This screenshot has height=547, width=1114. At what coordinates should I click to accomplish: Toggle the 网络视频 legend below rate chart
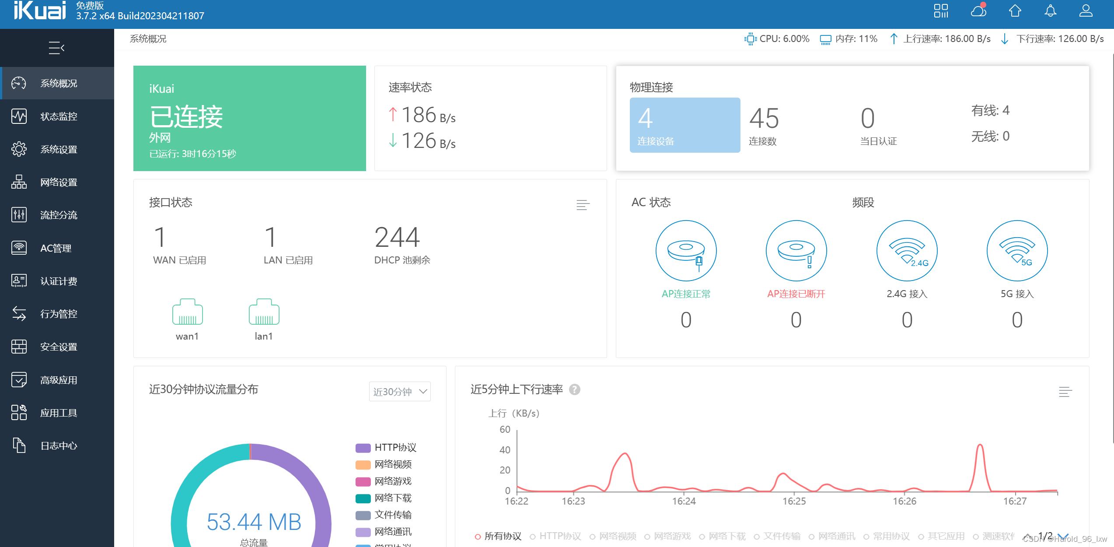pyautogui.click(x=612, y=536)
